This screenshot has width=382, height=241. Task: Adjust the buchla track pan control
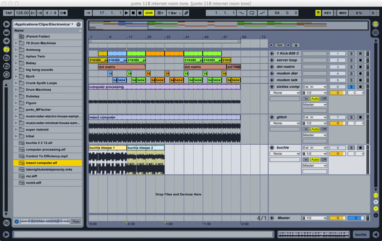(356, 154)
